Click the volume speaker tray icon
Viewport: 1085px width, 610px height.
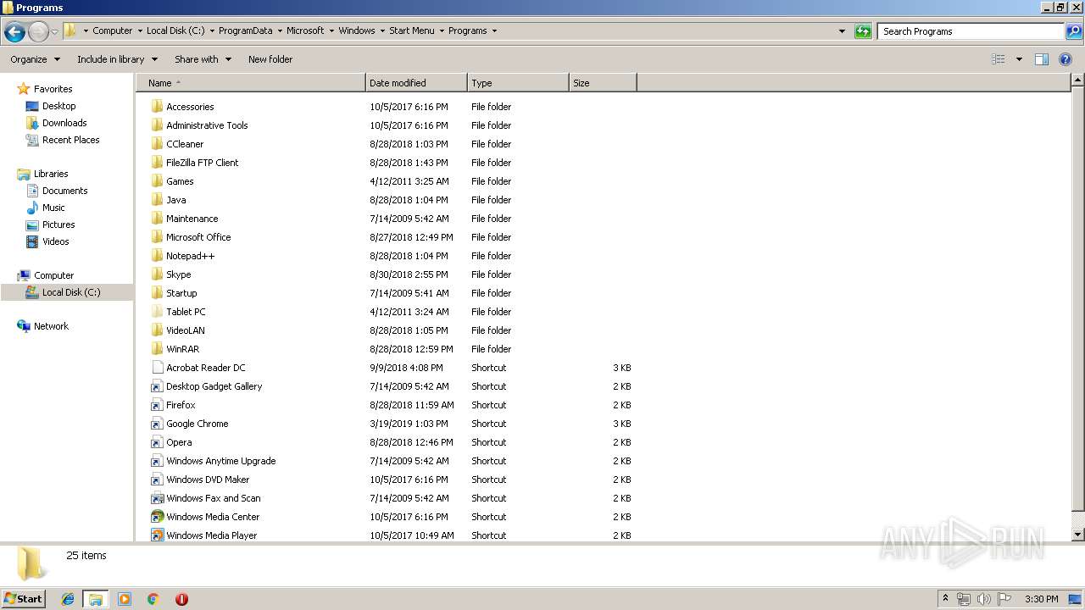(984, 599)
